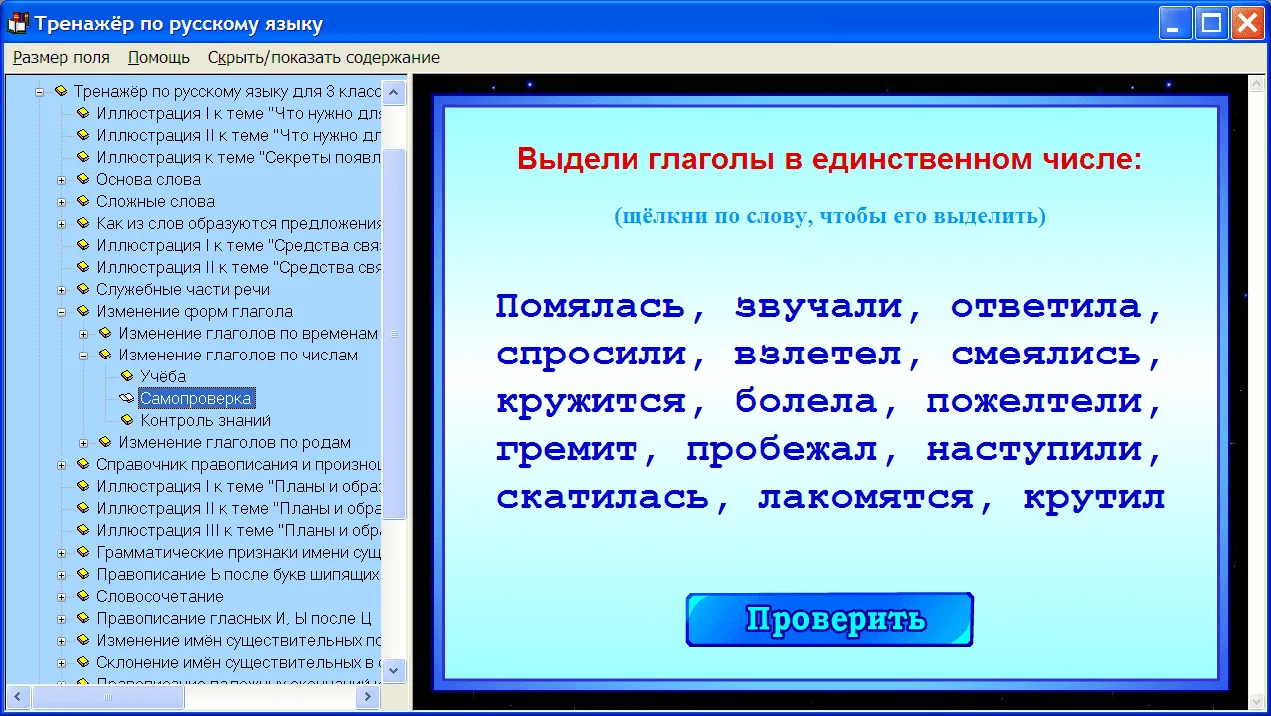
Task: Expand the Служебные части речи node
Action: tap(61, 289)
